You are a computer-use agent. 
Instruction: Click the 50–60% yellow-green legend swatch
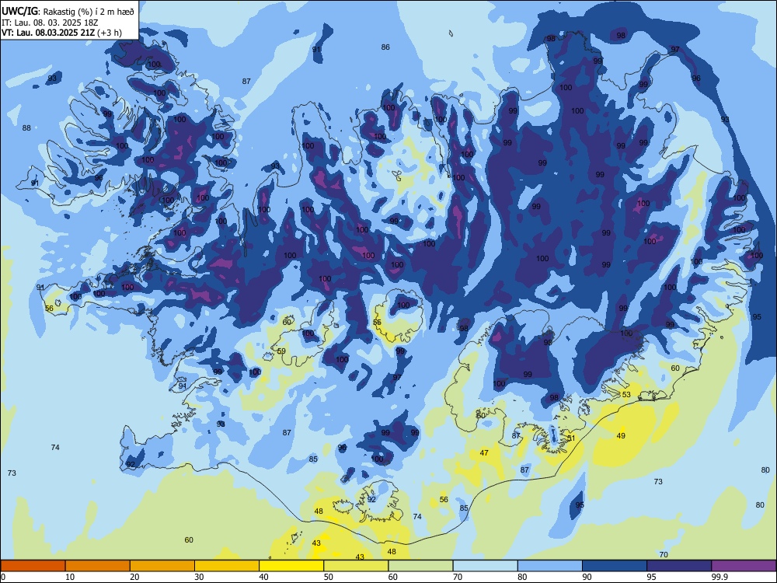point(356,566)
